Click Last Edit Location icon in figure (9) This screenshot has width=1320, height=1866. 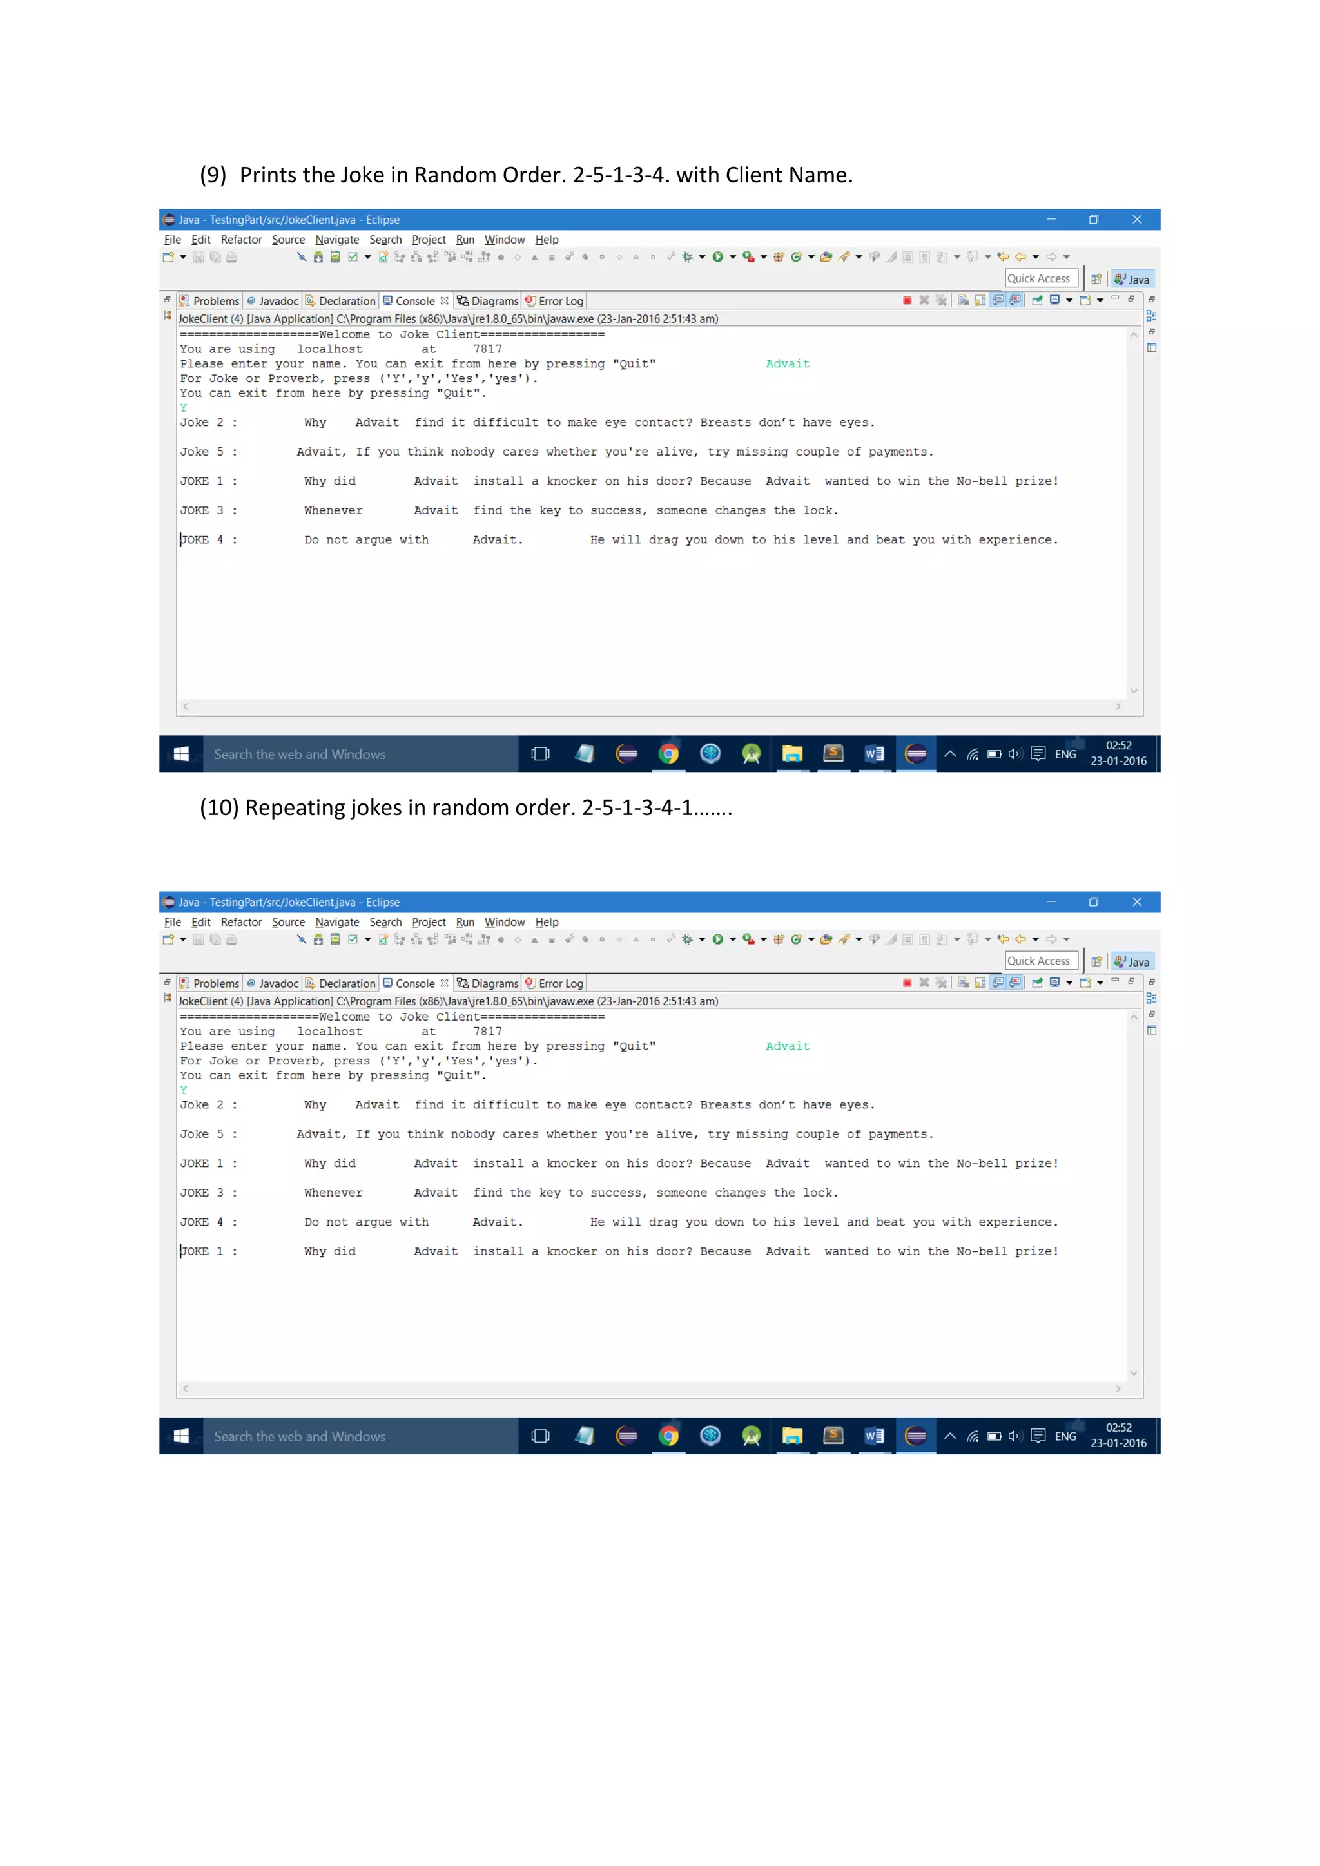click(1004, 257)
